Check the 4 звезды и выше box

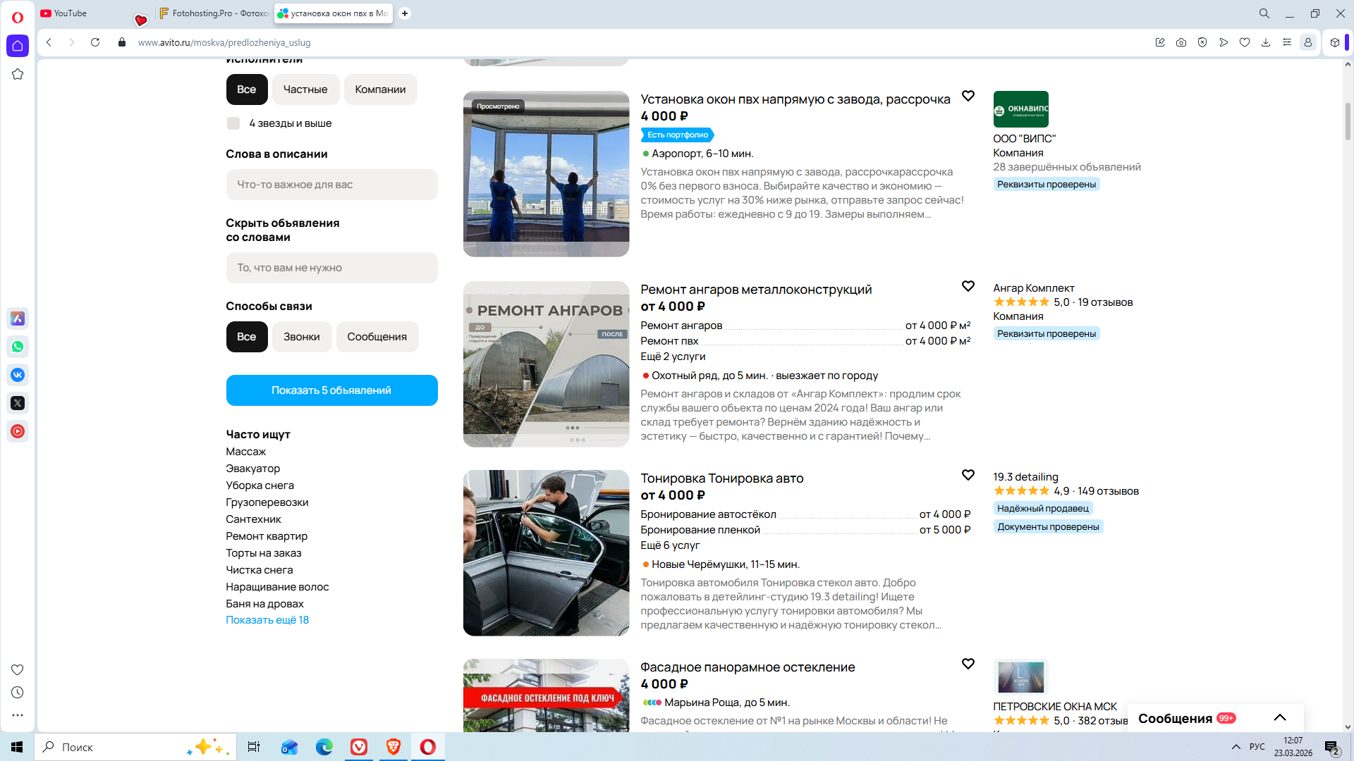pos(233,123)
